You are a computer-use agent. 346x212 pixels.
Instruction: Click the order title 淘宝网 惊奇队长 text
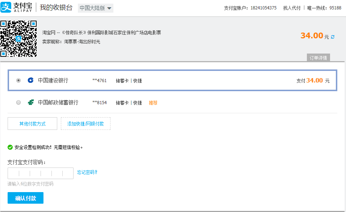coord(101,33)
